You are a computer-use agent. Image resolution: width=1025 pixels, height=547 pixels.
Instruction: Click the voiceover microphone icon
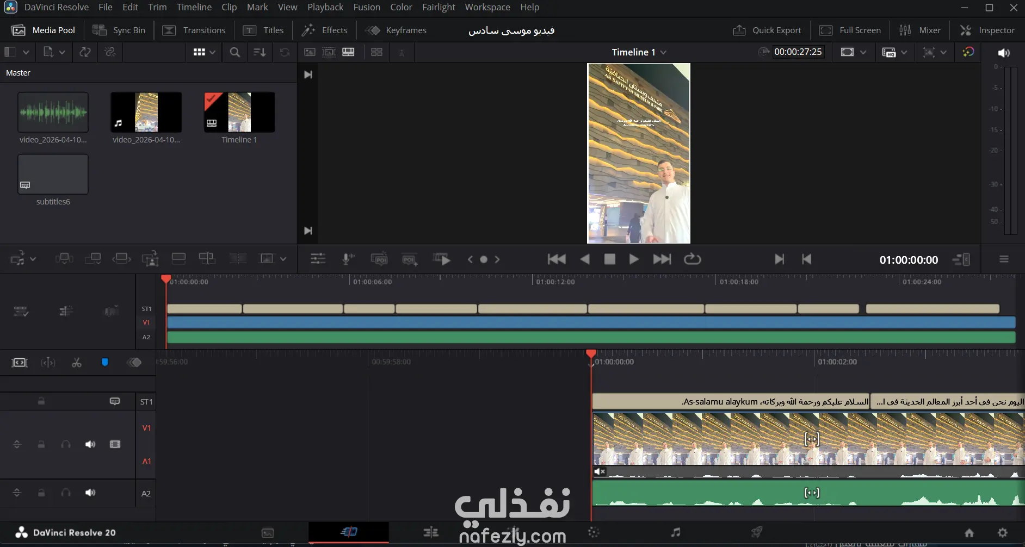(348, 259)
